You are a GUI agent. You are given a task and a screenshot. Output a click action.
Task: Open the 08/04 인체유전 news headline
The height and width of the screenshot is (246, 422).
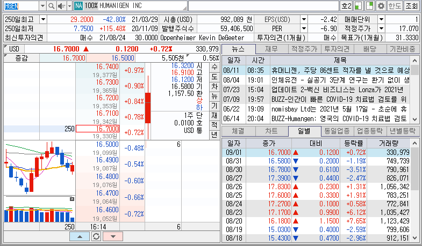point(340,80)
